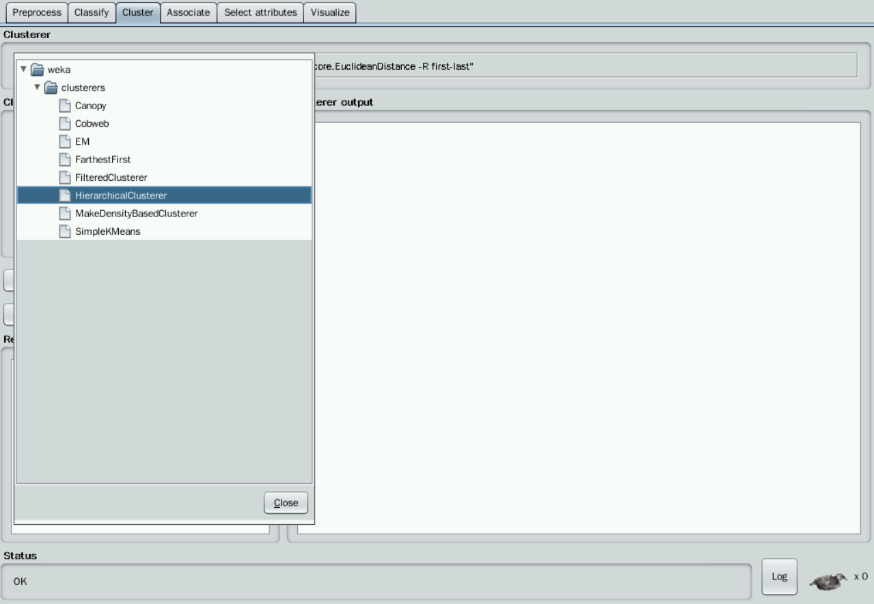
Task: Collapse the clusterers tree node arrow
Action: [x=38, y=87]
